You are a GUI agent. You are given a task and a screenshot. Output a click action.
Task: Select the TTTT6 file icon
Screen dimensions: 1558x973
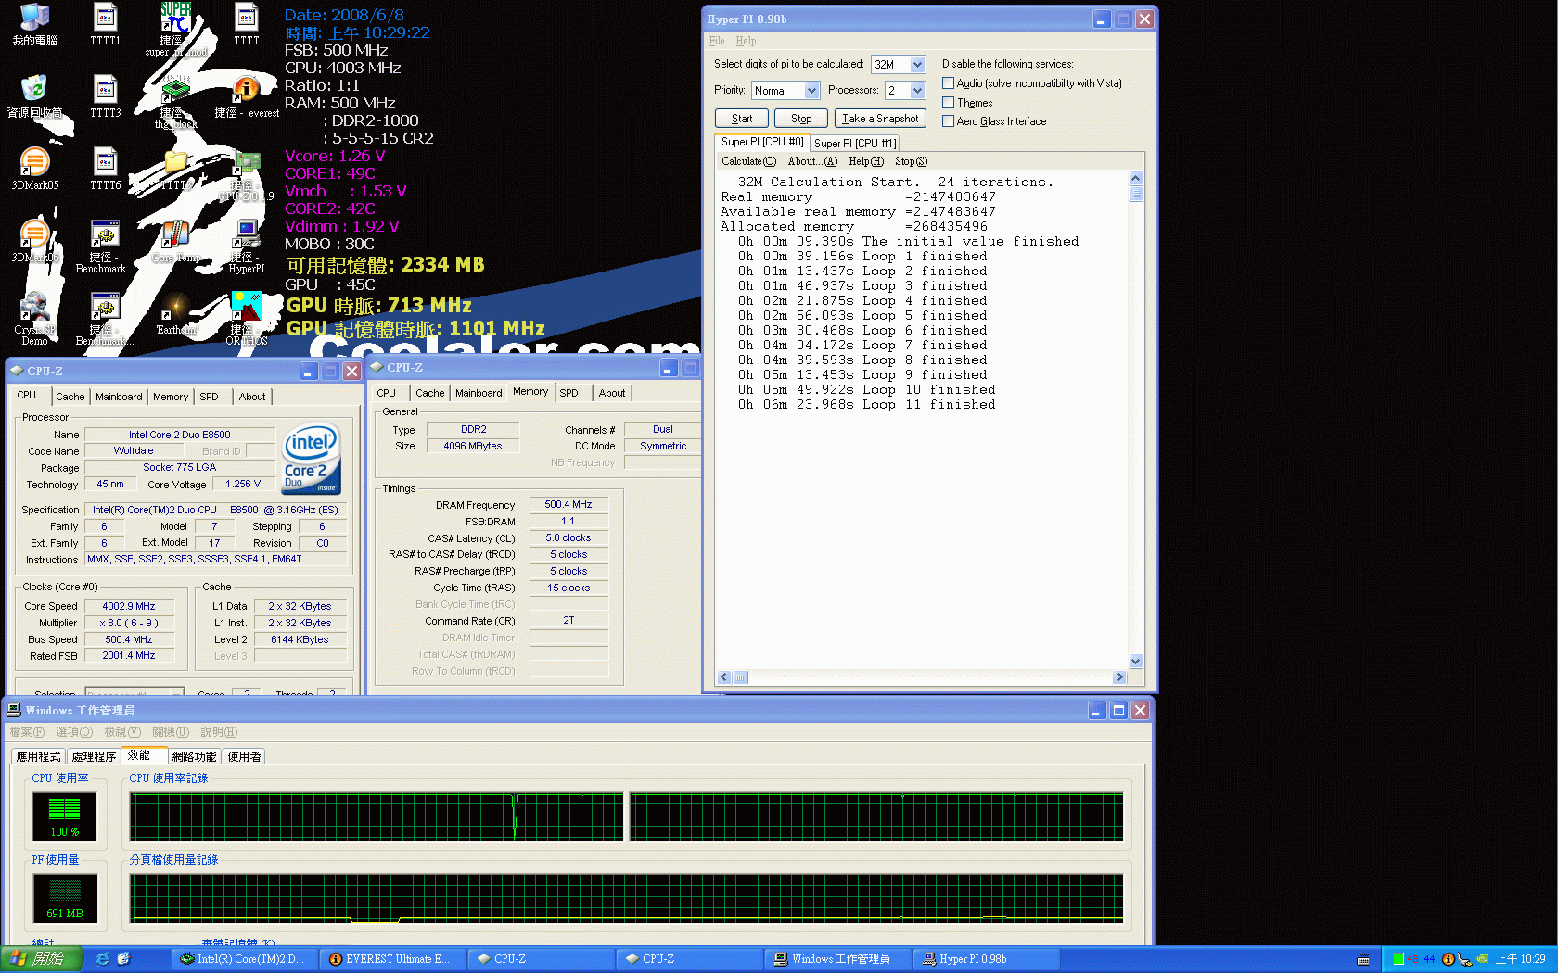click(105, 169)
